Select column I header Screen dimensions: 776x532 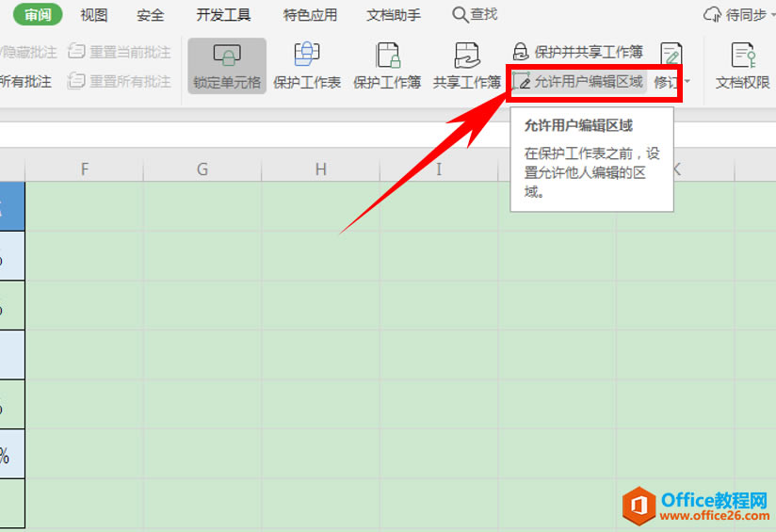click(x=439, y=169)
